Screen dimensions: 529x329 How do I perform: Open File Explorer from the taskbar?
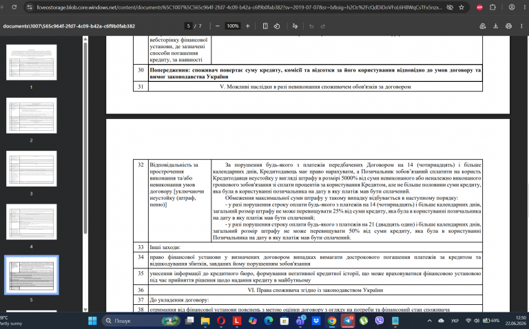click(205, 321)
